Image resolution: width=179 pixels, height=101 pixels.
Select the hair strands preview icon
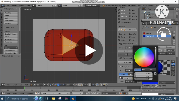173,72
